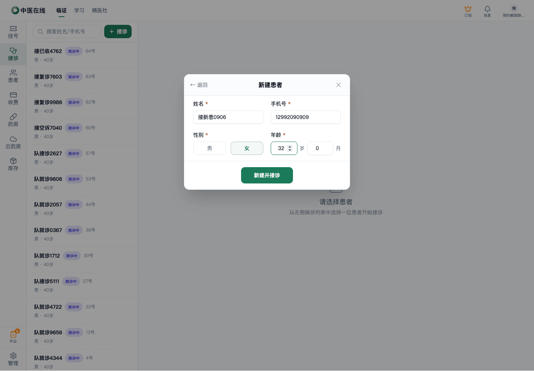Go to 收费 billing section
Image resolution: width=534 pixels, height=371 pixels.
click(13, 98)
